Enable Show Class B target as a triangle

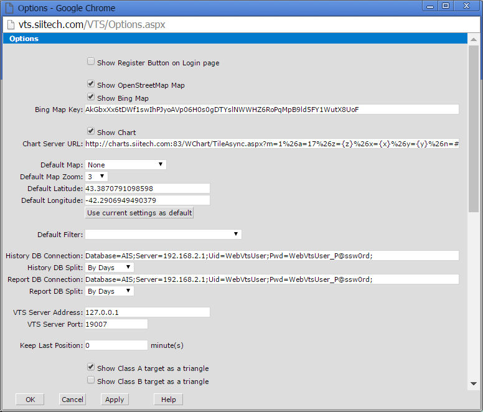[x=91, y=380]
